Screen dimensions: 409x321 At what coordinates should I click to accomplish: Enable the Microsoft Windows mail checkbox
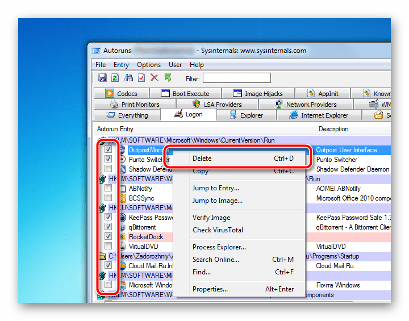[x=108, y=284]
